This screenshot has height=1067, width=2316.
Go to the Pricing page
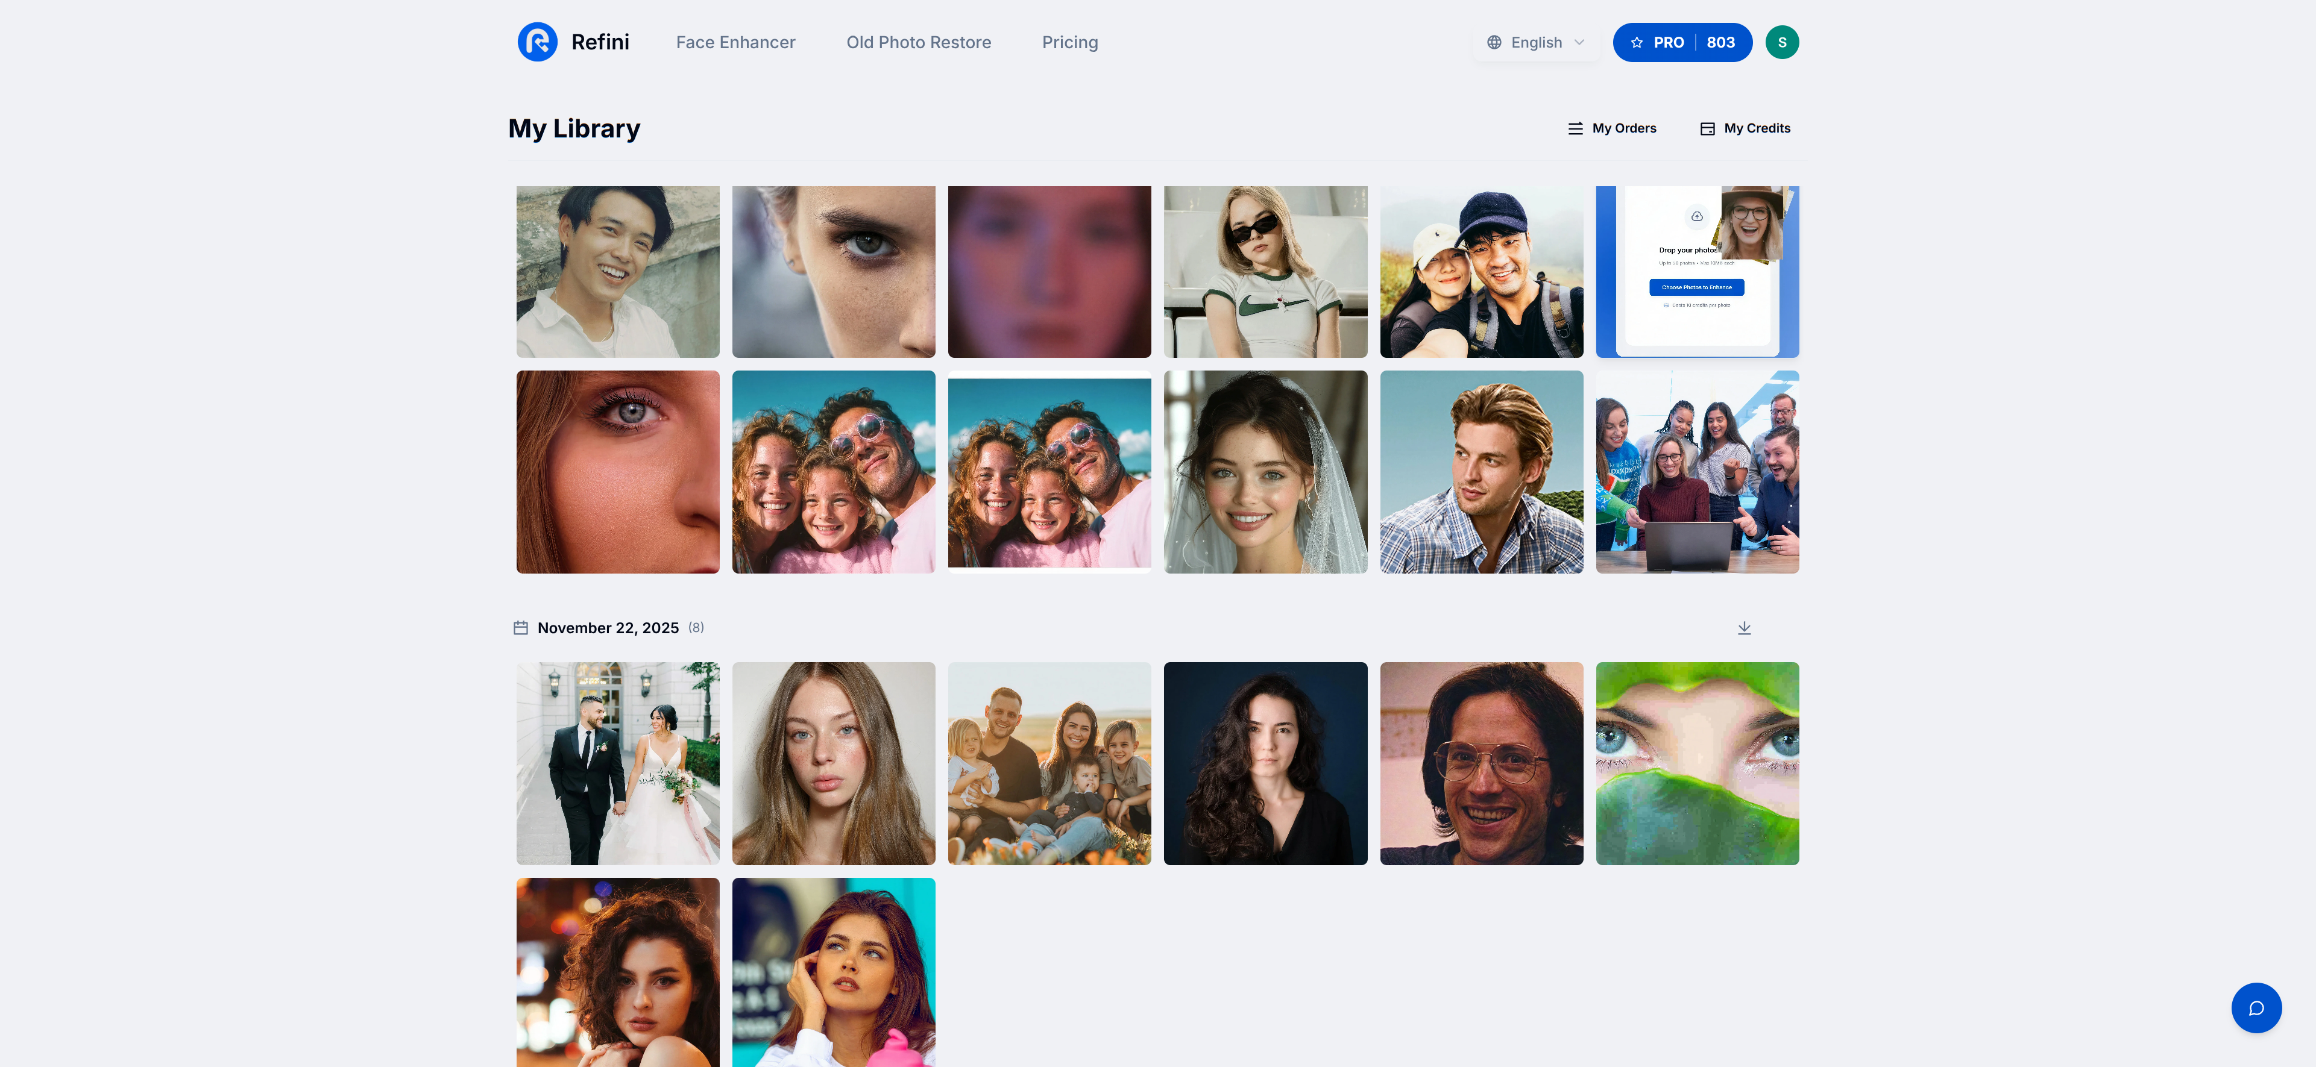[1070, 42]
